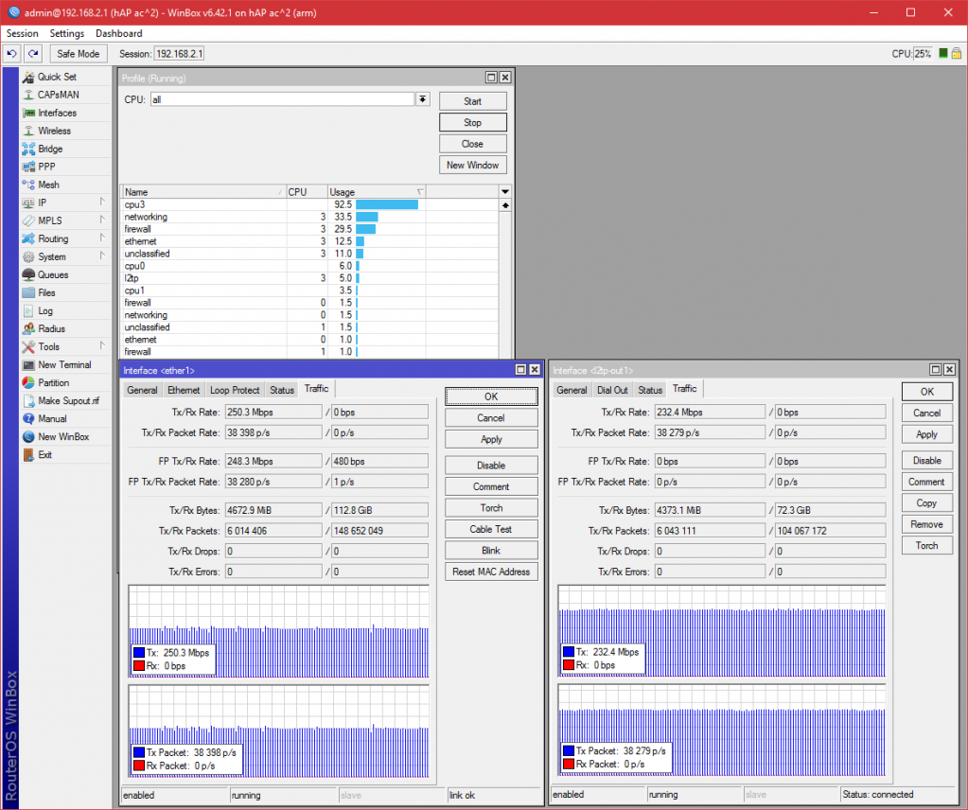Switch to the Ethernet tab of ether1
Viewport: 968px width, 810px height.
(x=184, y=389)
